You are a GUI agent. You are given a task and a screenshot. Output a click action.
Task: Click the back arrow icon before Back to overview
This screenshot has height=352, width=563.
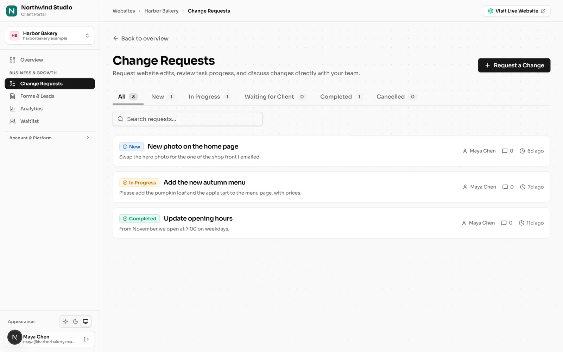tap(116, 38)
